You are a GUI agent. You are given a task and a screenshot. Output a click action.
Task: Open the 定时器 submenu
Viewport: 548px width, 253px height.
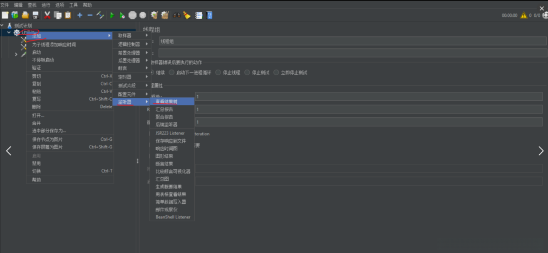[x=132, y=77]
